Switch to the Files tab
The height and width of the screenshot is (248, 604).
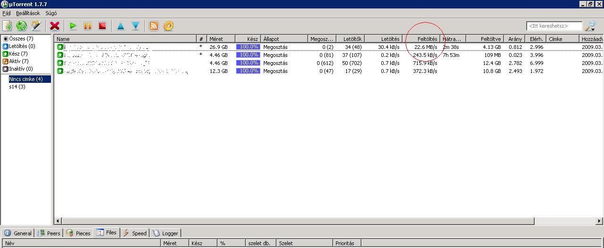pos(107,232)
